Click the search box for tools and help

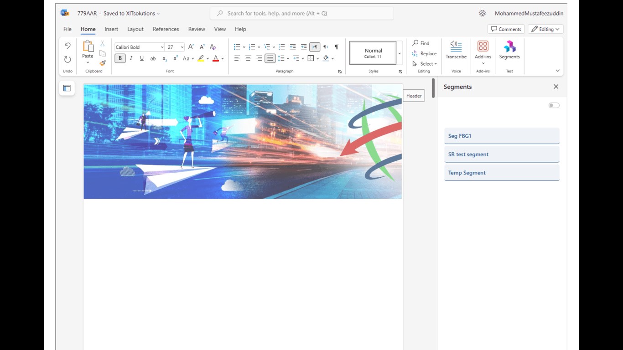tap(301, 13)
